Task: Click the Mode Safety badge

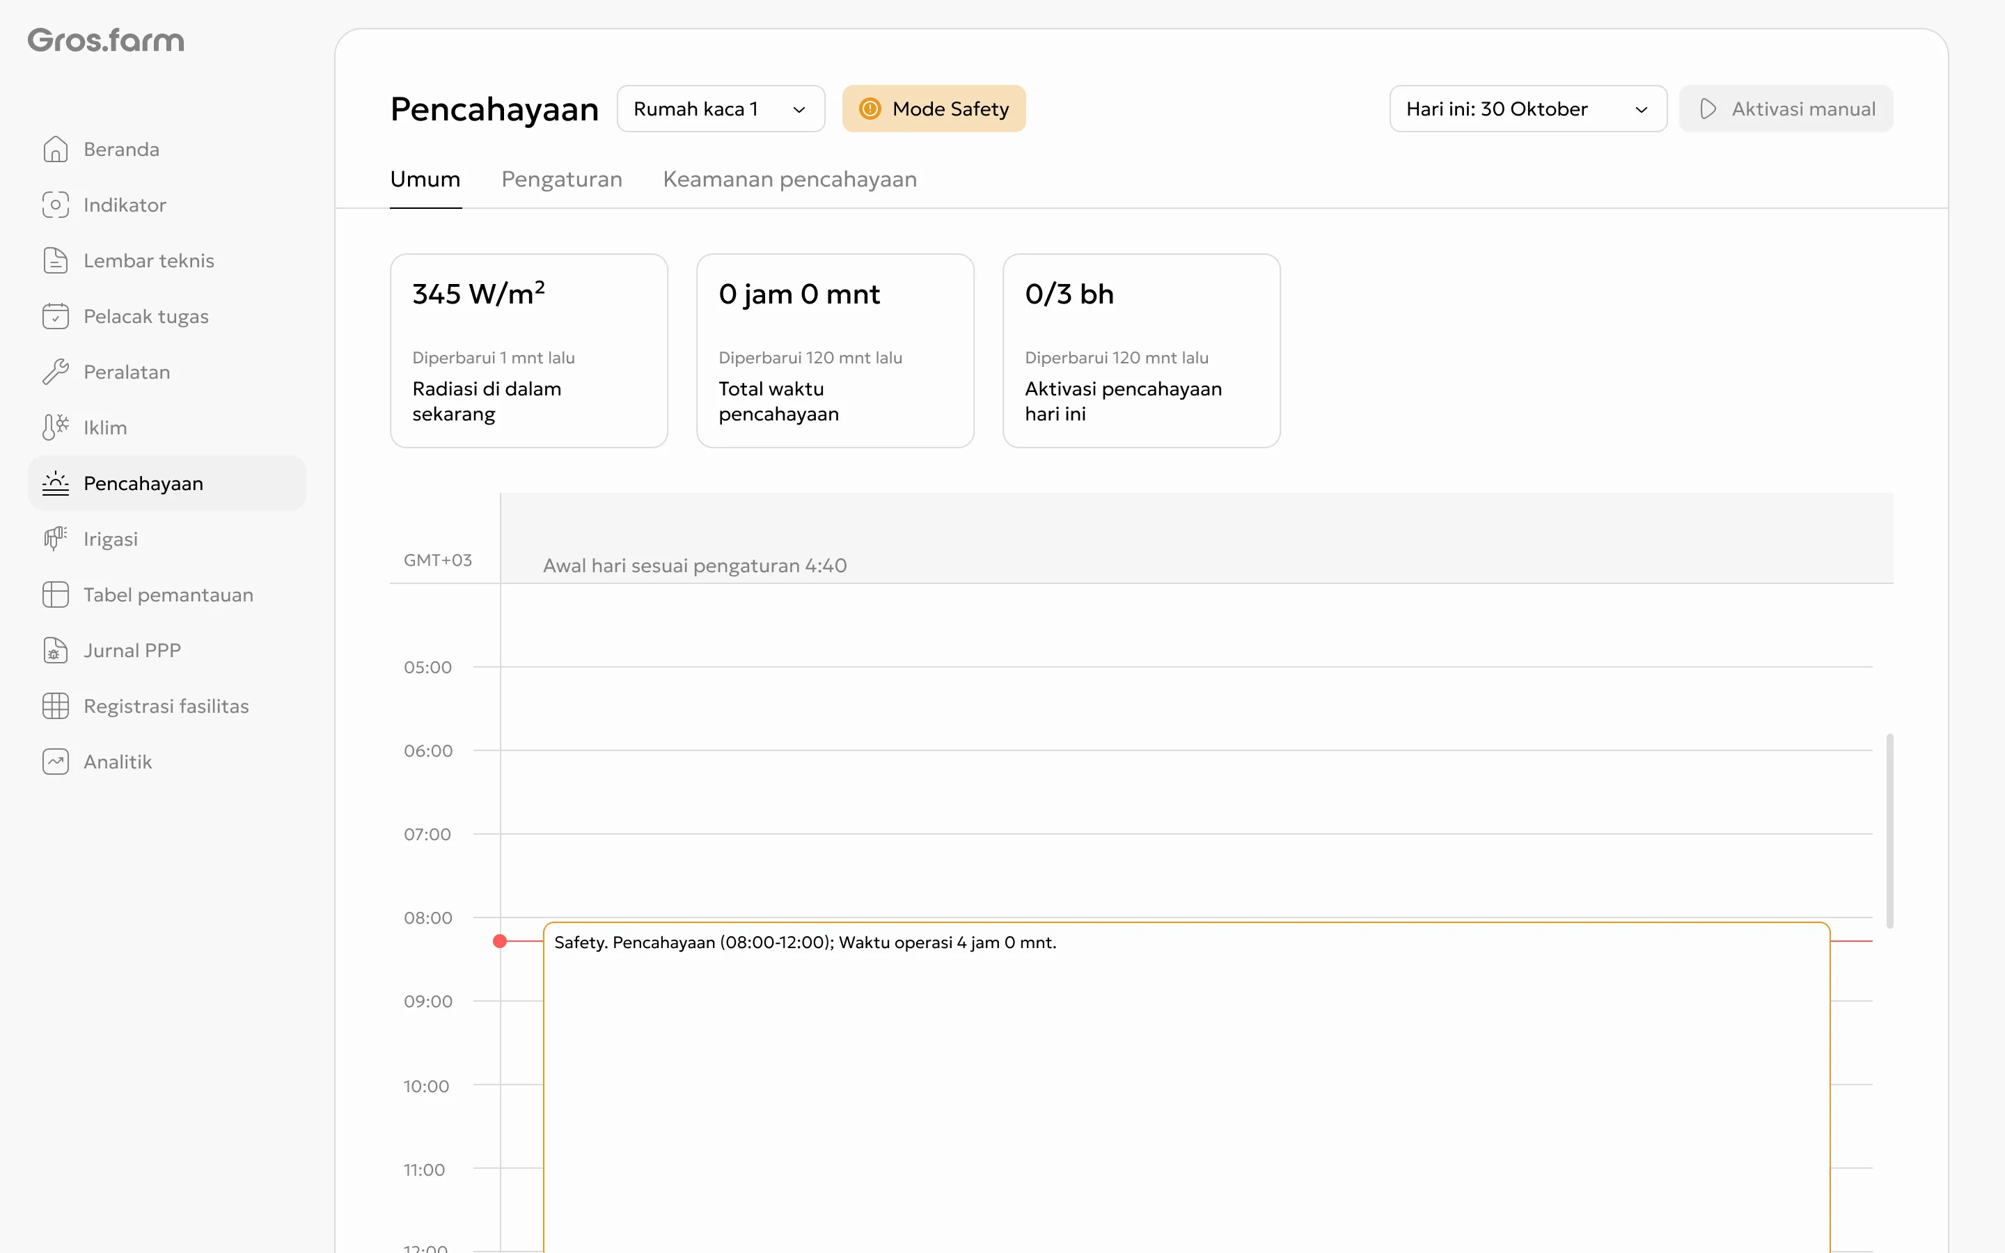Action: 934,109
